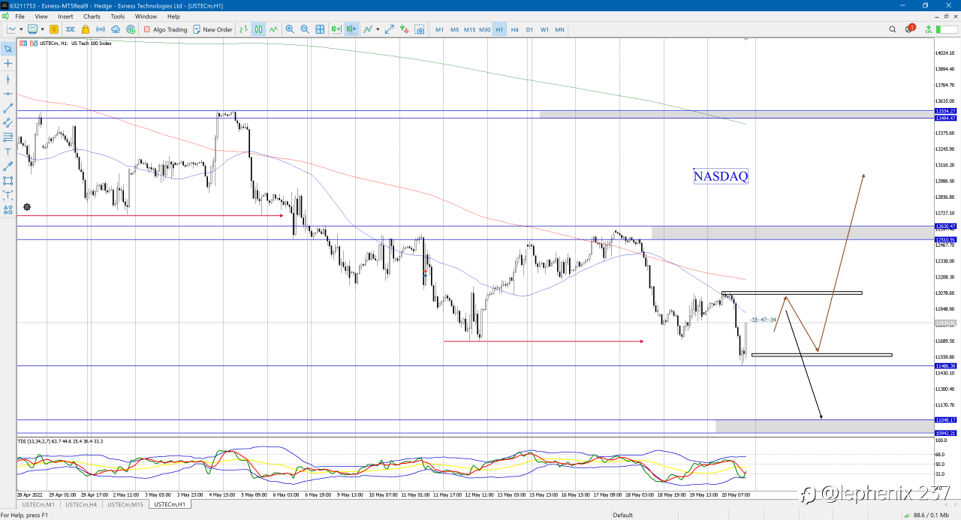961x520 pixels.
Task: Open the File menu
Action: pyautogui.click(x=19, y=16)
